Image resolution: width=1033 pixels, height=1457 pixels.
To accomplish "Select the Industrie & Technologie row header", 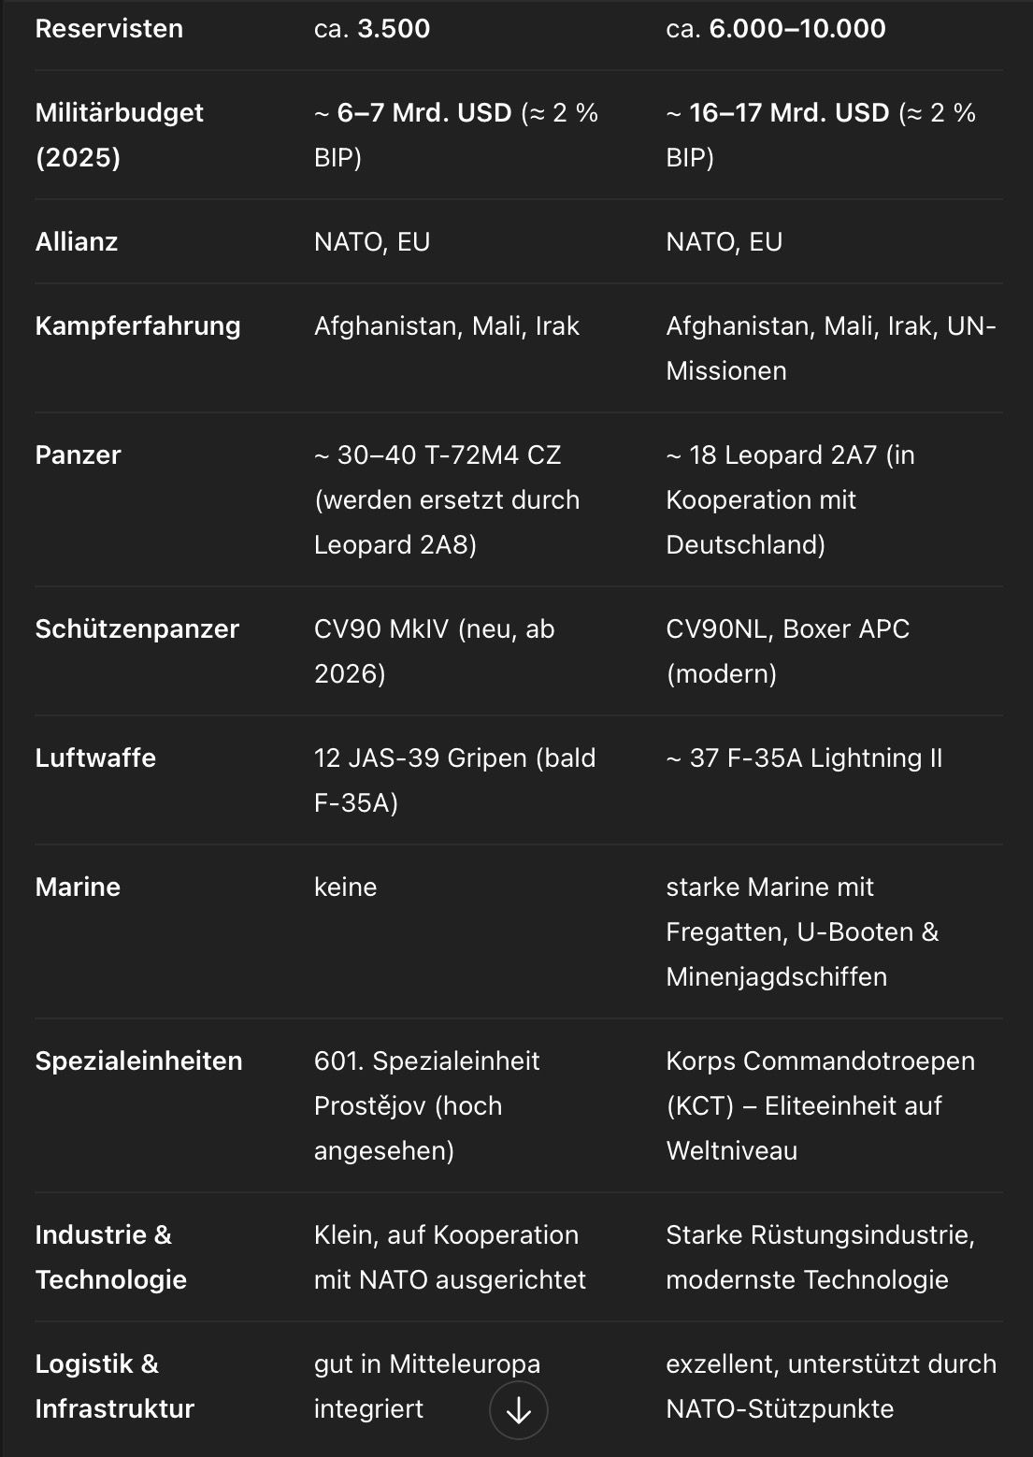I will (110, 1257).
